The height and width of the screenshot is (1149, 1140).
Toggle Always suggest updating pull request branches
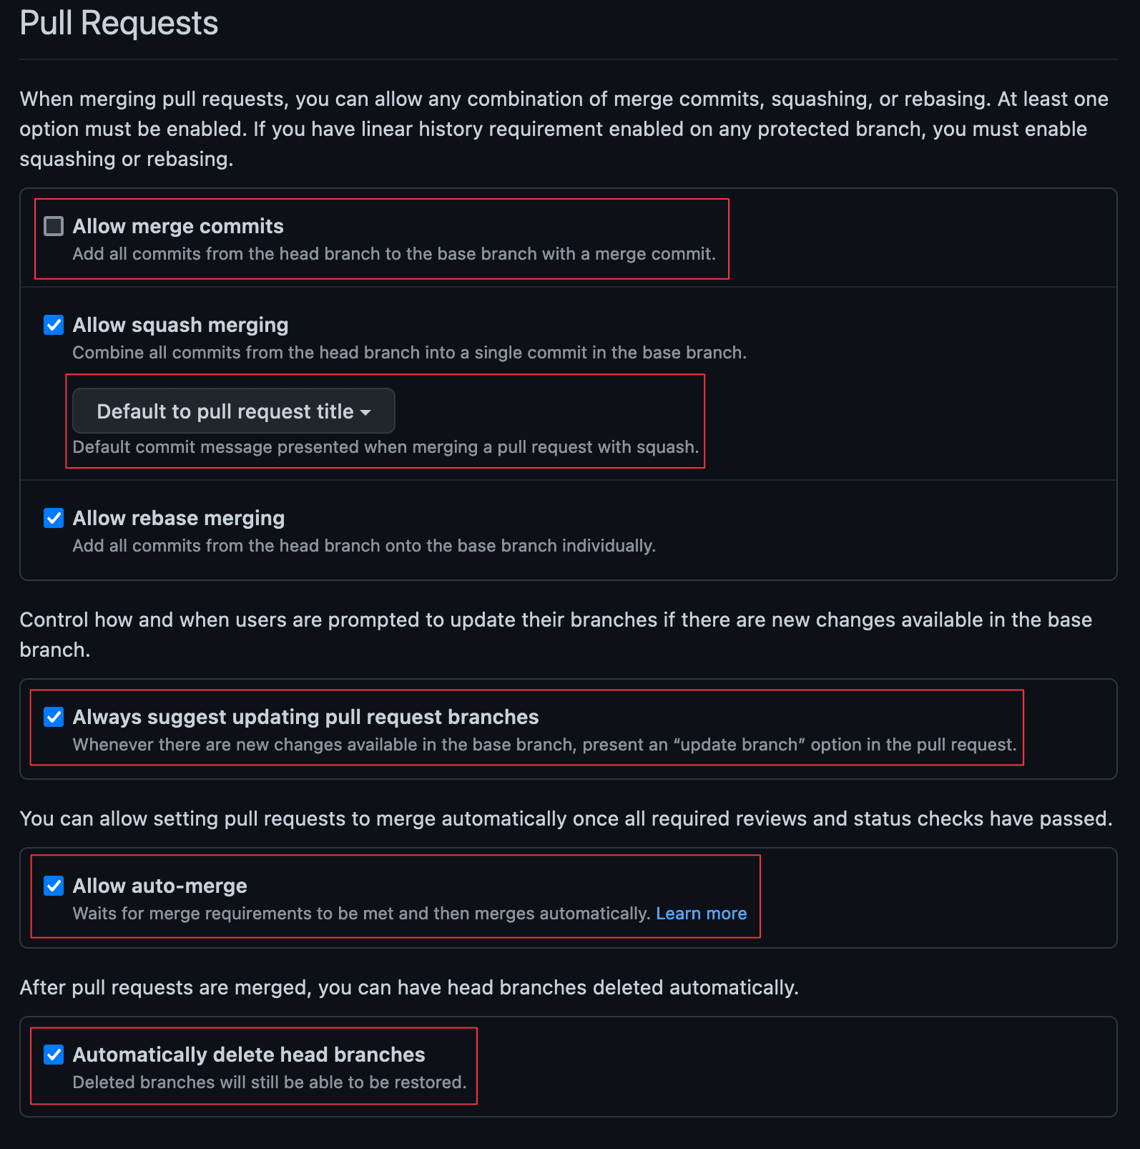click(x=53, y=717)
